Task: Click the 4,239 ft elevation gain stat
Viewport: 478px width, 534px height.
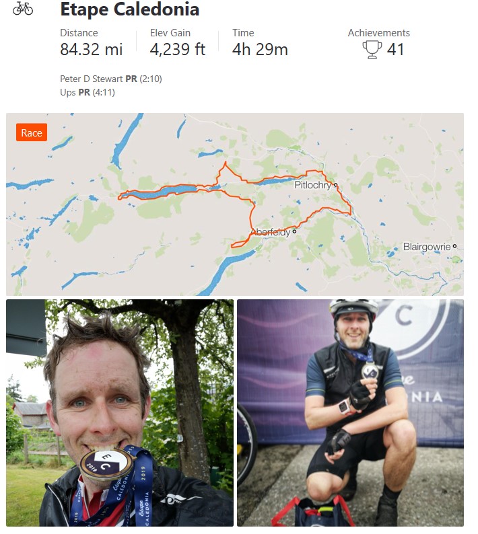Action: pyautogui.click(x=178, y=49)
